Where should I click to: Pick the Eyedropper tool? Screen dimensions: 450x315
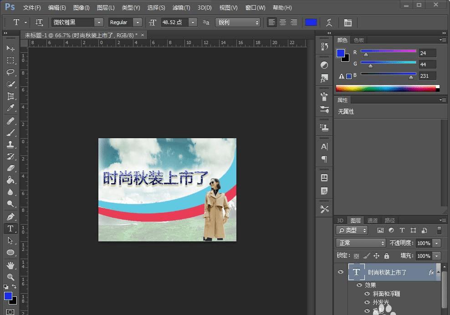pos(10,108)
